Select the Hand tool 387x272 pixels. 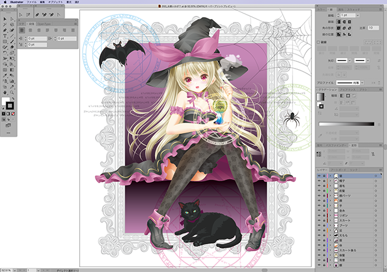click(x=5, y=93)
